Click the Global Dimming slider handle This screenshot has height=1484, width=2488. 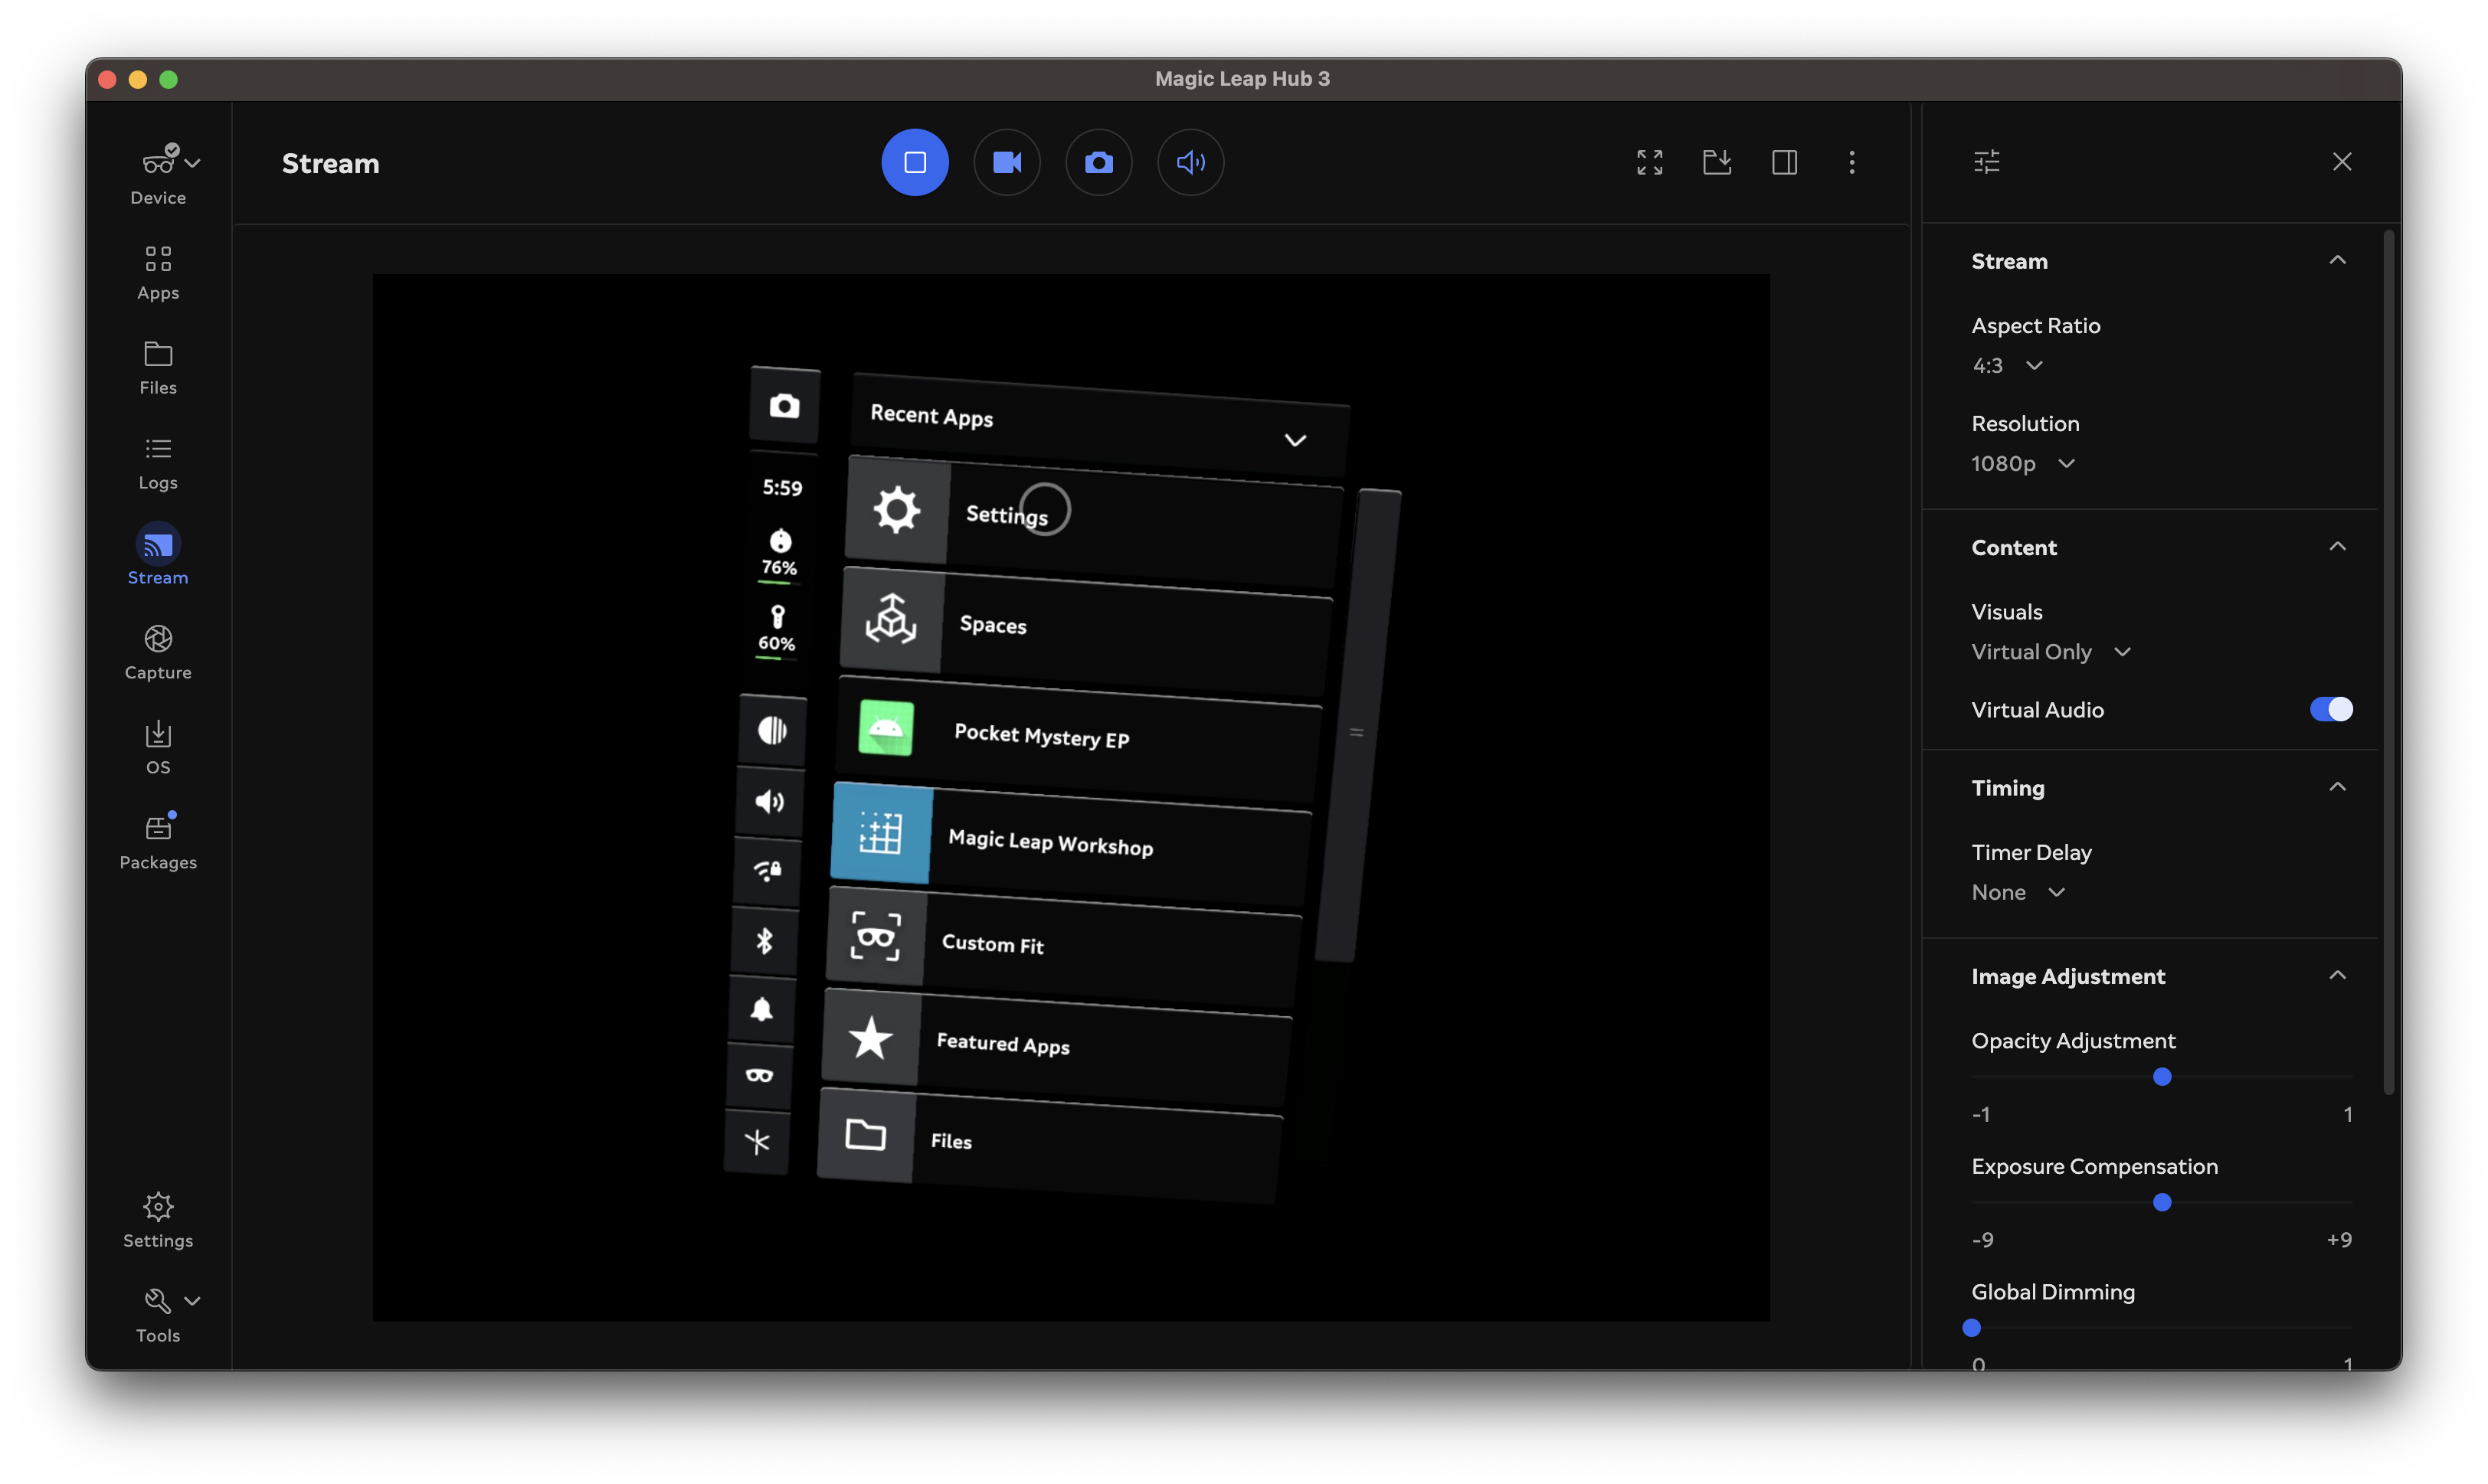[1972, 1328]
